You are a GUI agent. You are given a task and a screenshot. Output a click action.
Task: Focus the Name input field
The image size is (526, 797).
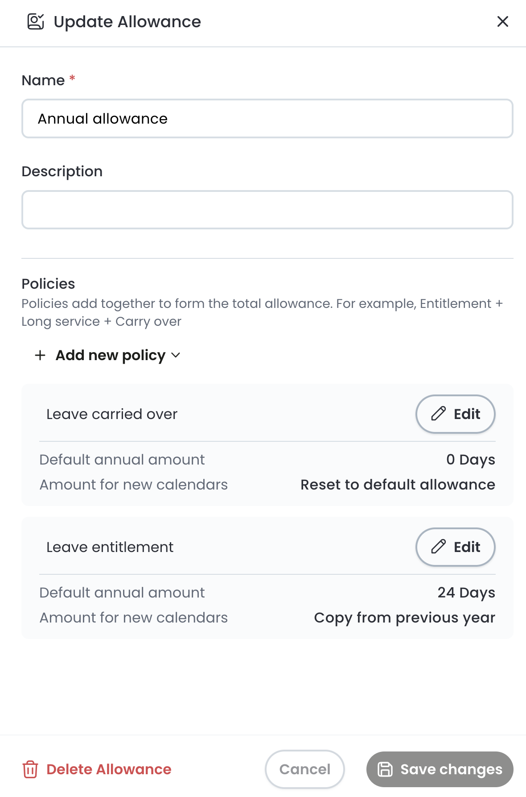(267, 119)
